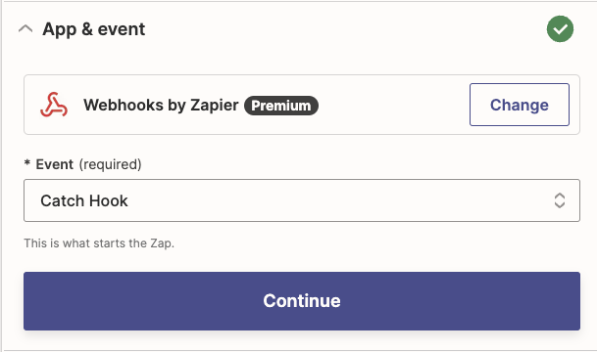Click the required asterisk beside Event
Screen dimensions: 597x352
(x=27, y=163)
